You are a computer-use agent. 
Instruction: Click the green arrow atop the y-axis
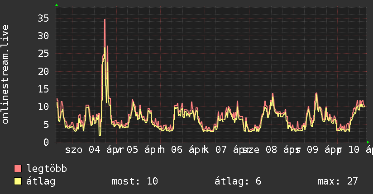(57, 5)
